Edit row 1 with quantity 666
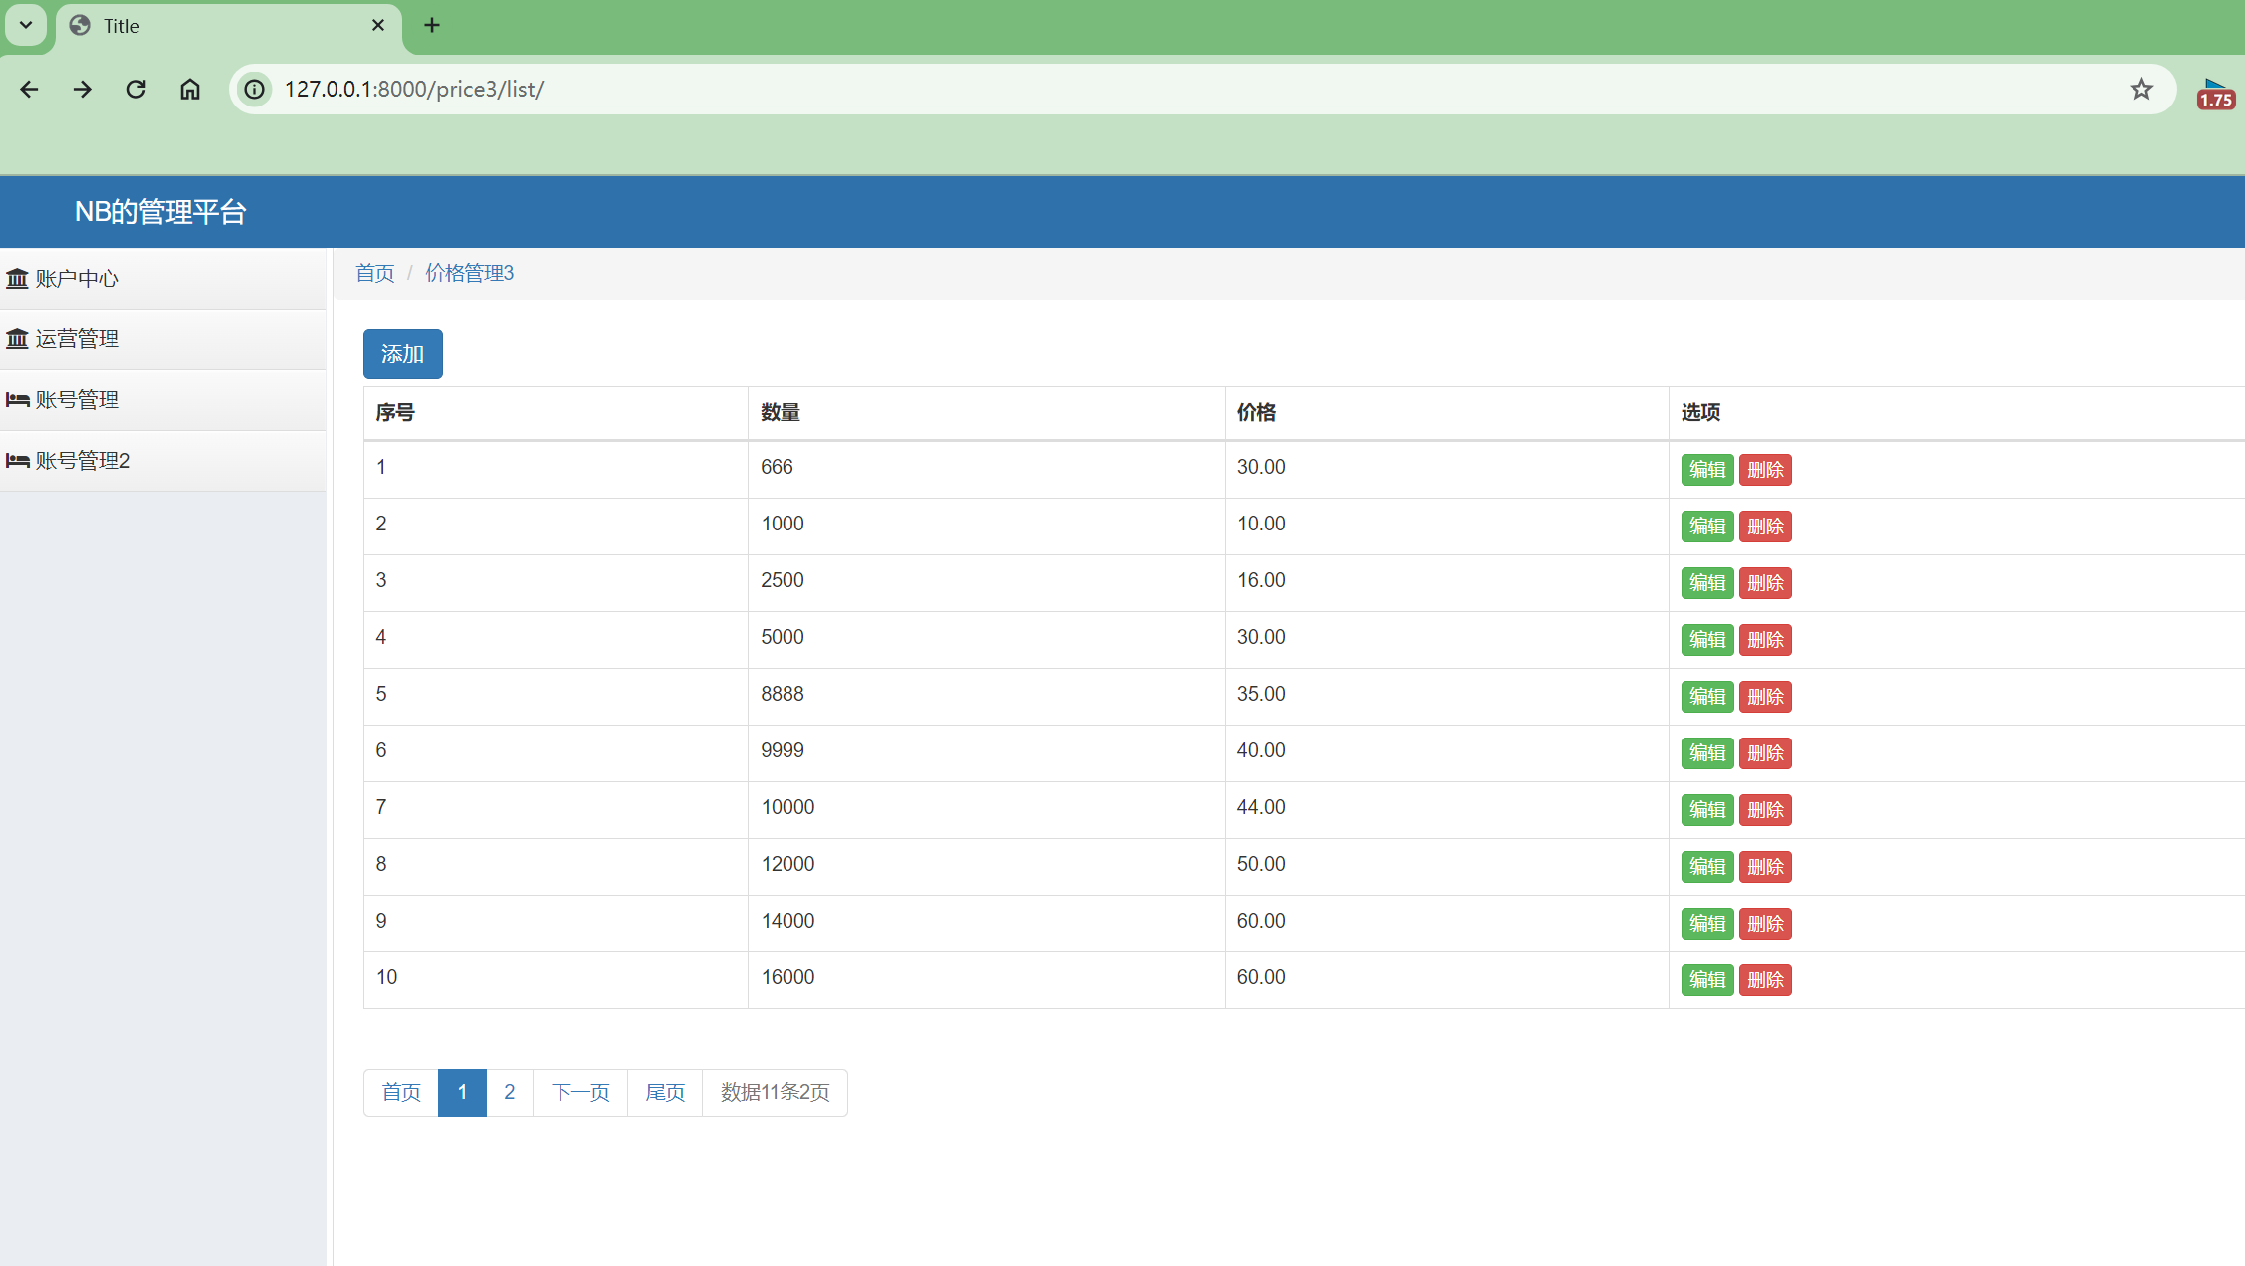The width and height of the screenshot is (2245, 1266). point(1707,470)
